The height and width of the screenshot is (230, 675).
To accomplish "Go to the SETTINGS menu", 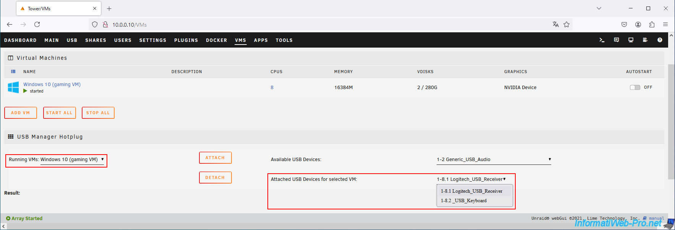I will coord(153,40).
